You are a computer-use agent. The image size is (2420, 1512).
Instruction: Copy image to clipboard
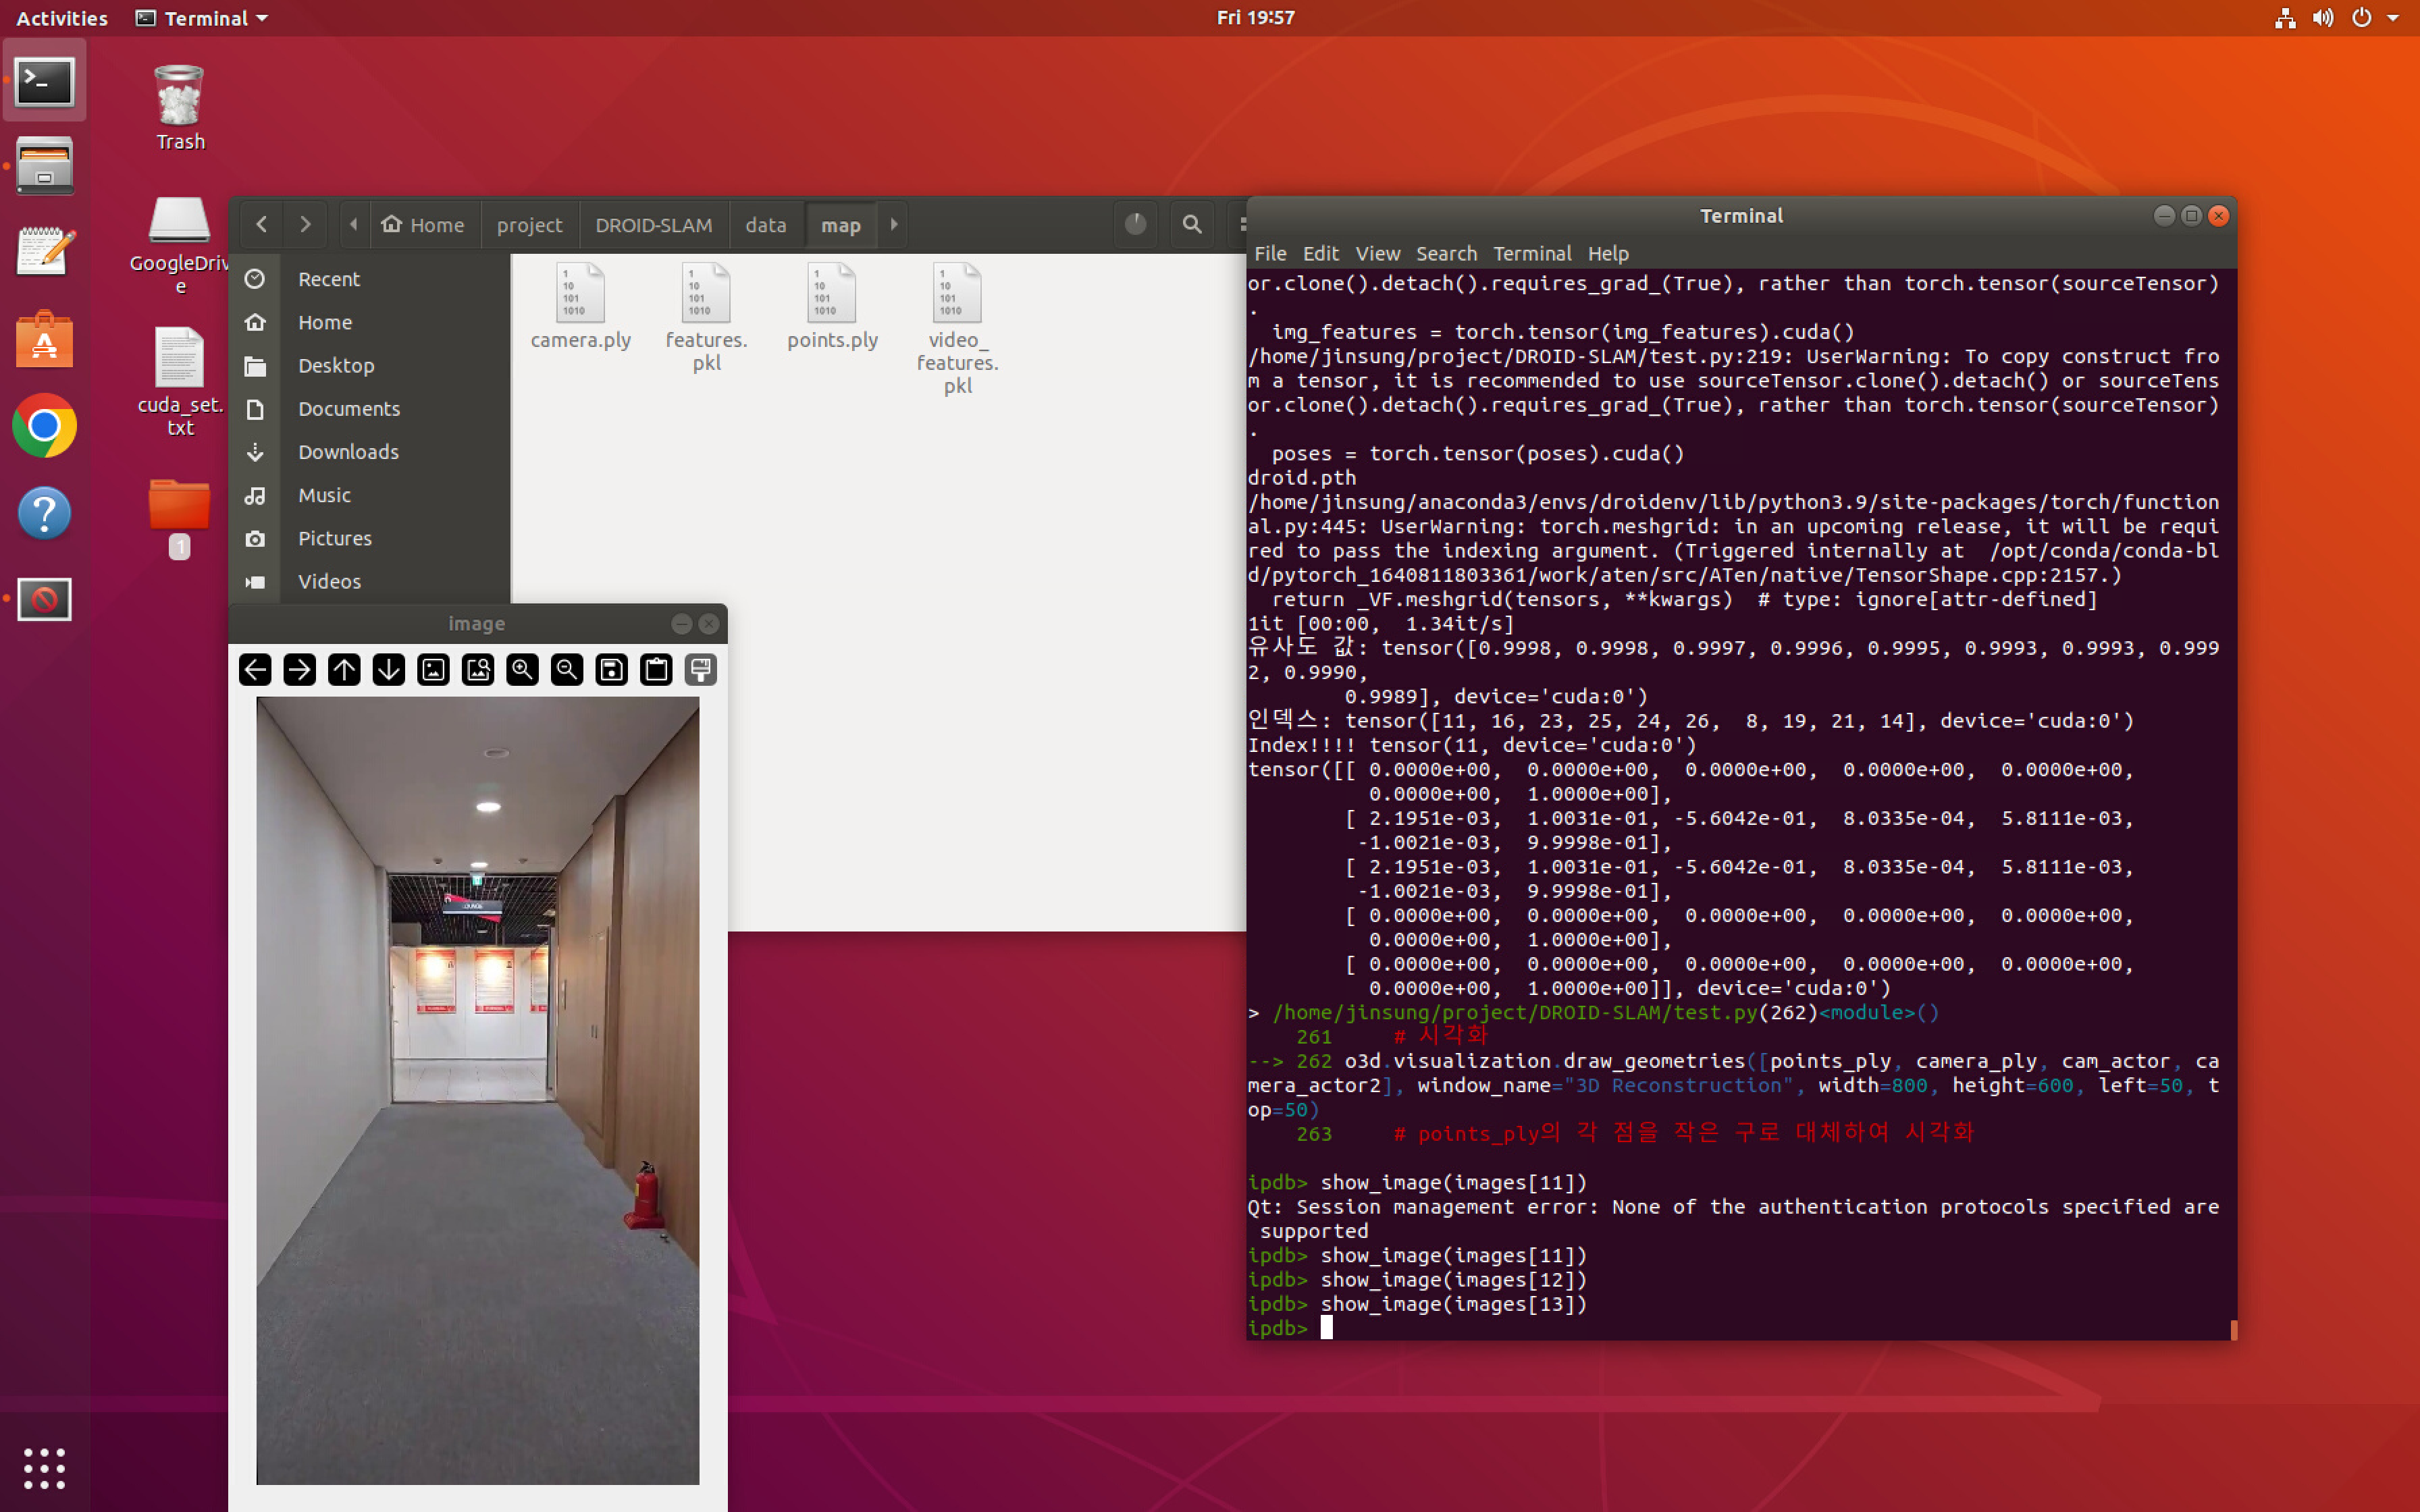pyautogui.click(x=656, y=670)
